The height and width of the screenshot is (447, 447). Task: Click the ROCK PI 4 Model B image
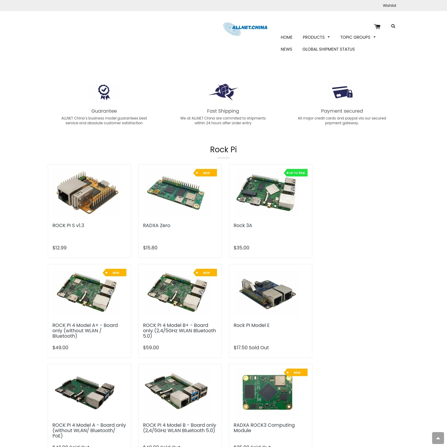pyautogui.click(x=176, y=390)
